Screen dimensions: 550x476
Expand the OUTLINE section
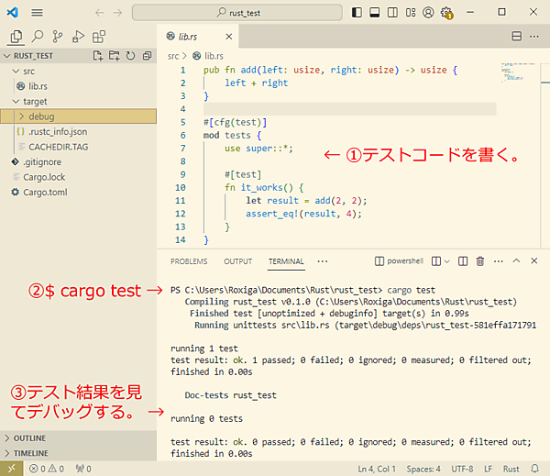coord(29,438)
